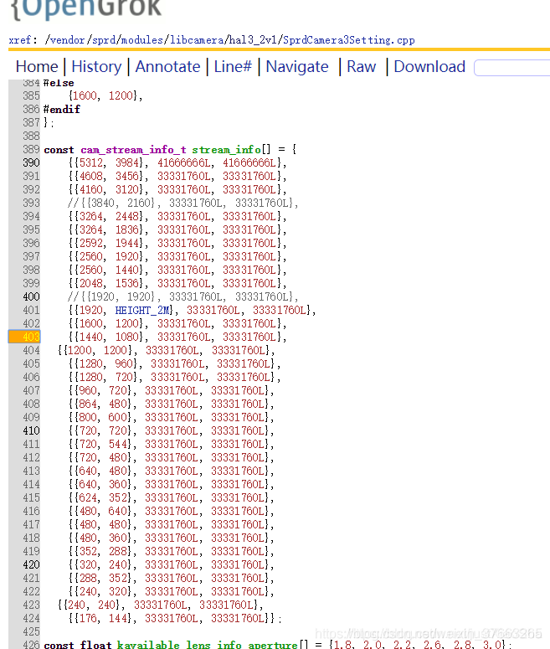This screenshot has width=550, height=649.
Task: Open the Raw file view
Action: [362, 67]
